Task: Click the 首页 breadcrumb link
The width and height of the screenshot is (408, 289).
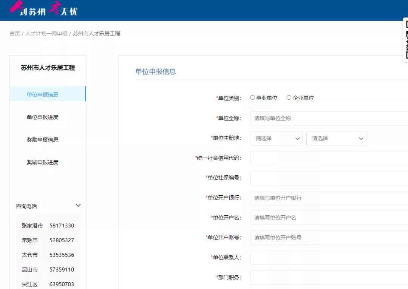Action: 15,34
